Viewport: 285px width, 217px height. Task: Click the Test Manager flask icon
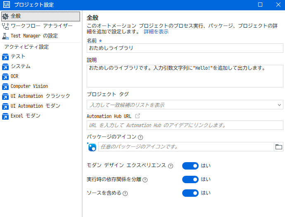click(5, 36)
